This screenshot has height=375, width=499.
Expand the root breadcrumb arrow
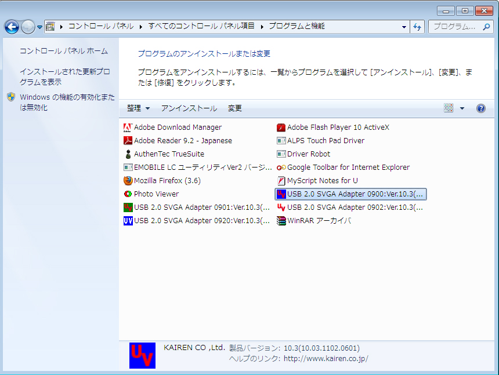click(x=61, y=27)
